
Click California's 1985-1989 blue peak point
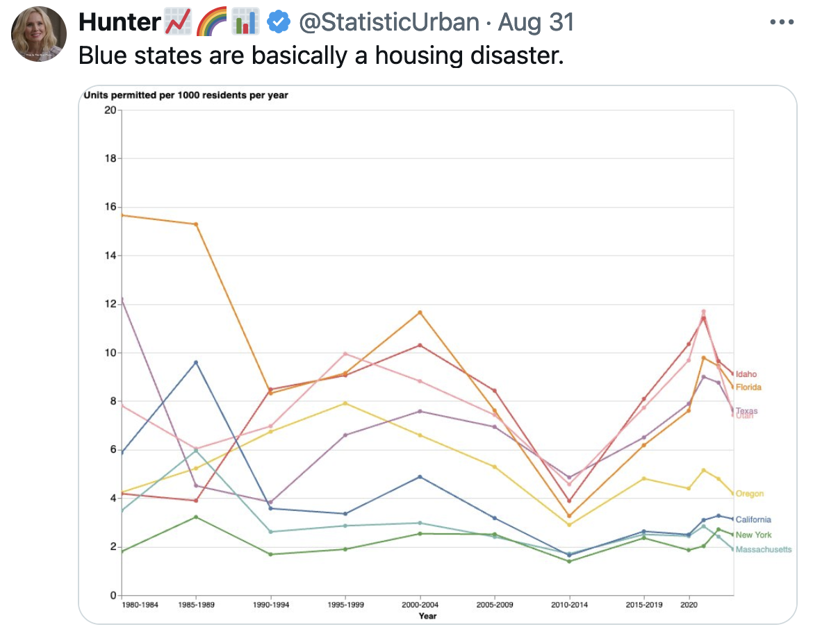[196, 362]
